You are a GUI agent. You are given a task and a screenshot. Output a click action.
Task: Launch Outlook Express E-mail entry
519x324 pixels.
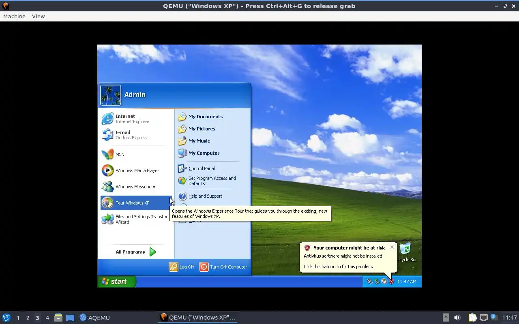[136, 135]
